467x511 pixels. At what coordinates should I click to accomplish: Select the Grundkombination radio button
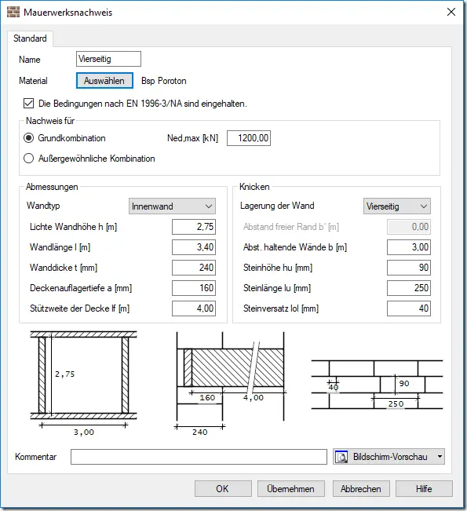[x=29, y=138]
